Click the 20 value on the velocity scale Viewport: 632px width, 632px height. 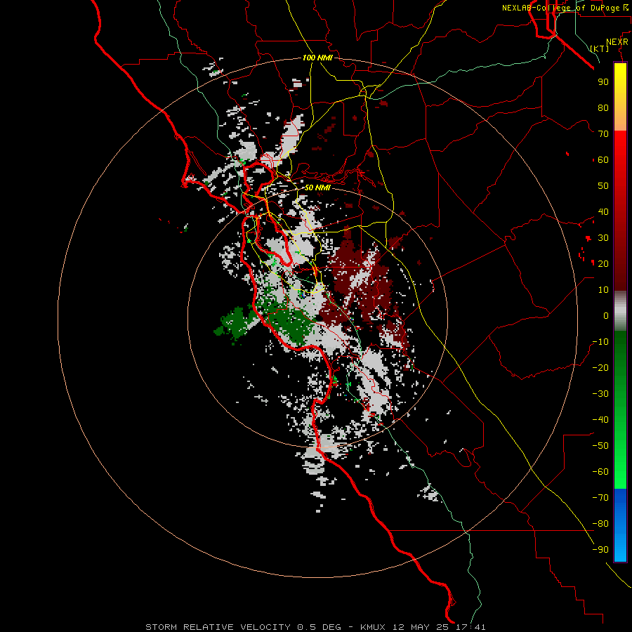coord(603,263)
